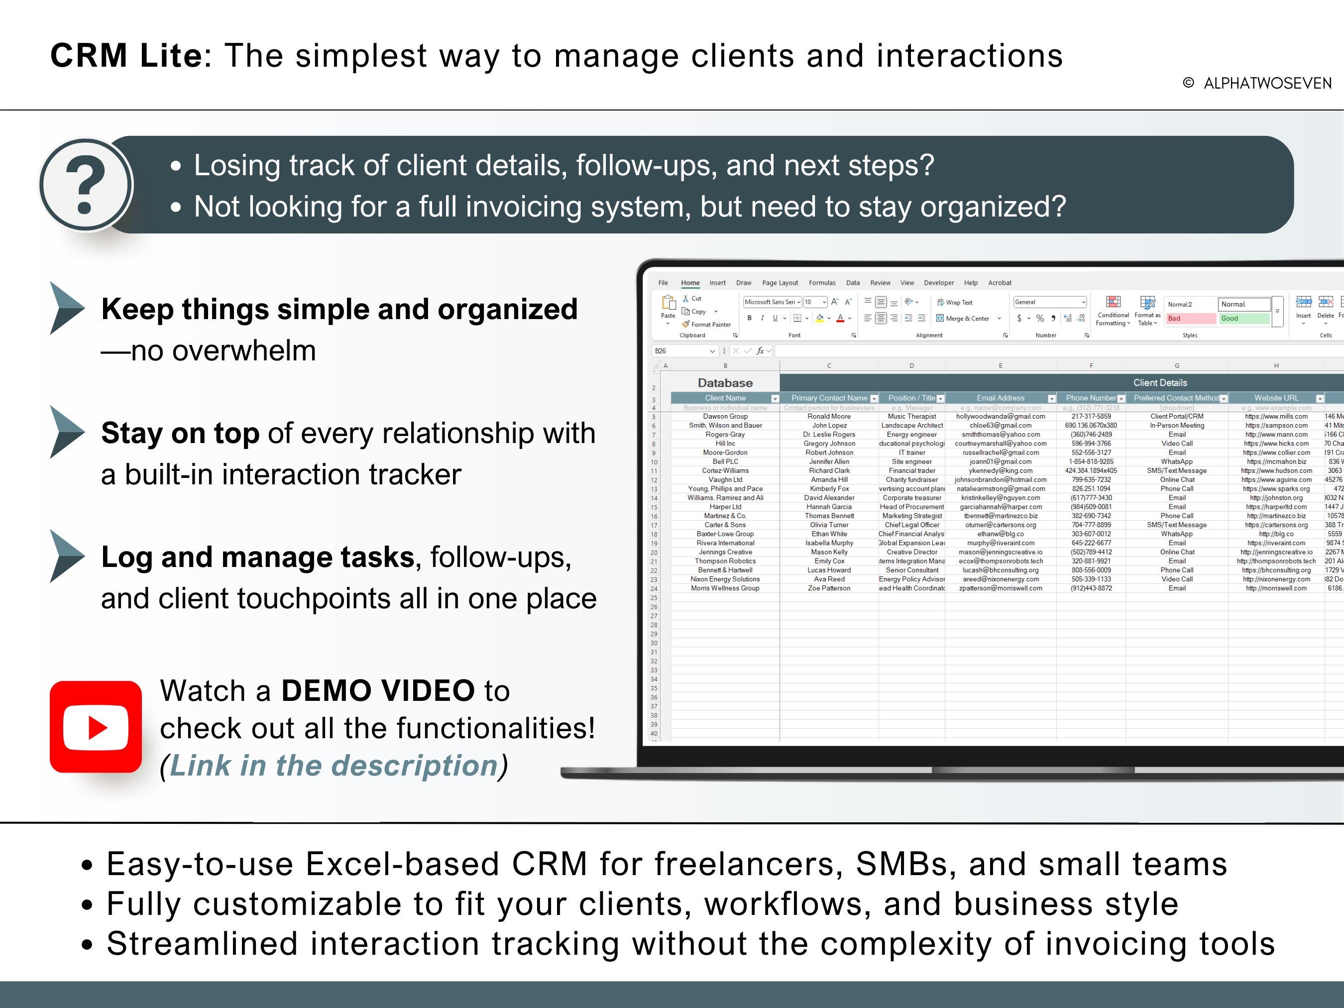Open the Microsoft Sans Serif font dropdown
Viewport: 1344px width, 1008px height.
click(798, 302)
